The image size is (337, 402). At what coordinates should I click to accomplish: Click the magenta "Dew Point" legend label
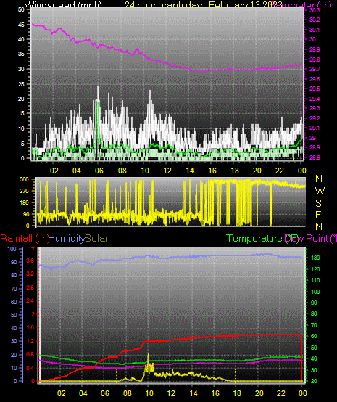click(x=310, y=239)
